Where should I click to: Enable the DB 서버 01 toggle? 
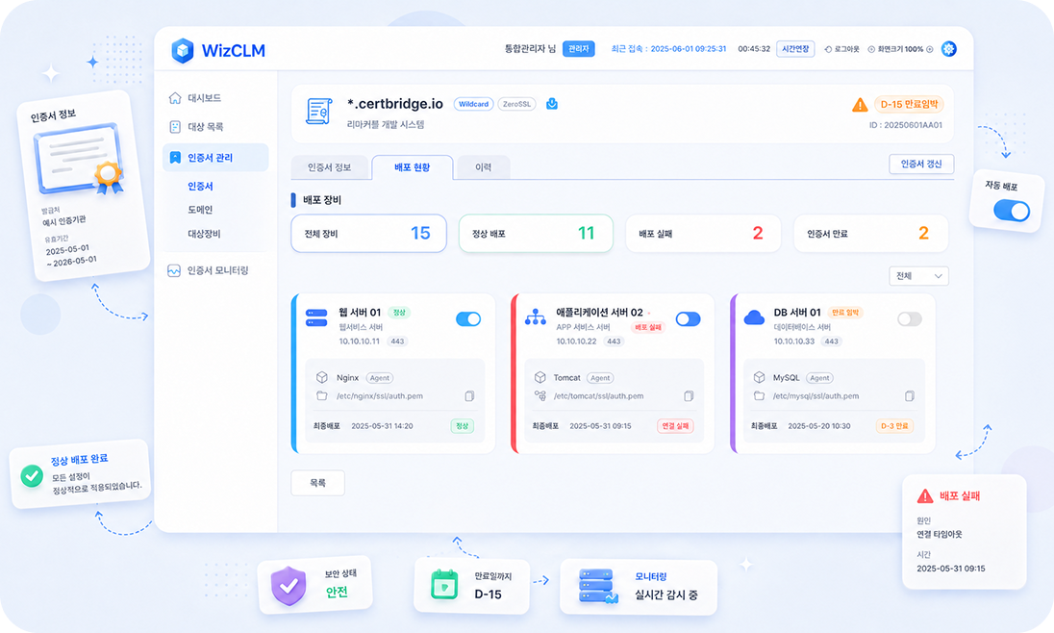(910, 318)
